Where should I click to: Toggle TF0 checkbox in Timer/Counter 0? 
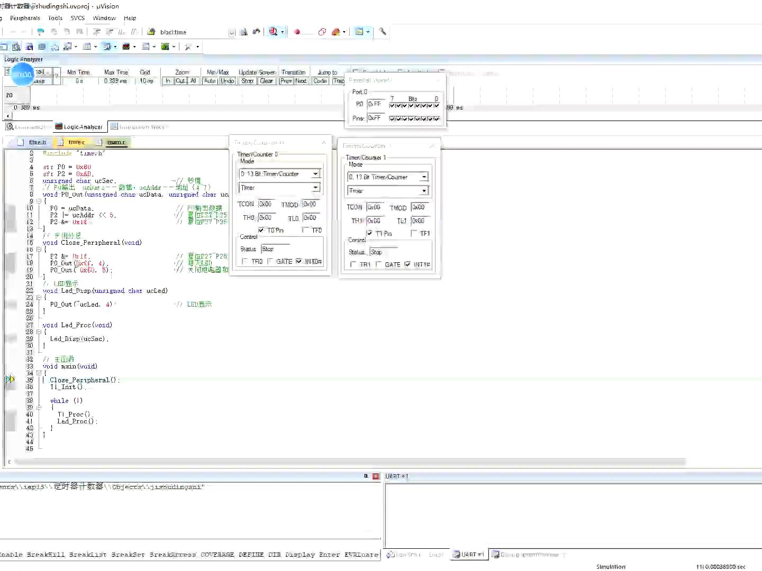pos(305,230)
